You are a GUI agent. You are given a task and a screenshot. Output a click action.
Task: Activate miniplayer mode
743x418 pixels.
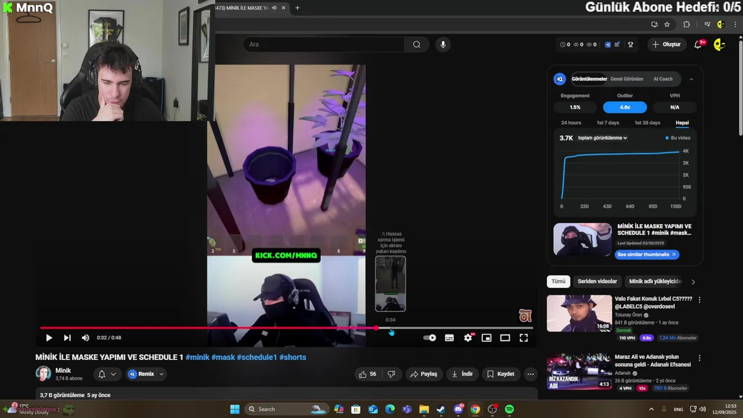pos(486,338)
